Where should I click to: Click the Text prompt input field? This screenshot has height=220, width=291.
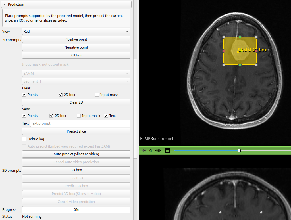[80, 123]
